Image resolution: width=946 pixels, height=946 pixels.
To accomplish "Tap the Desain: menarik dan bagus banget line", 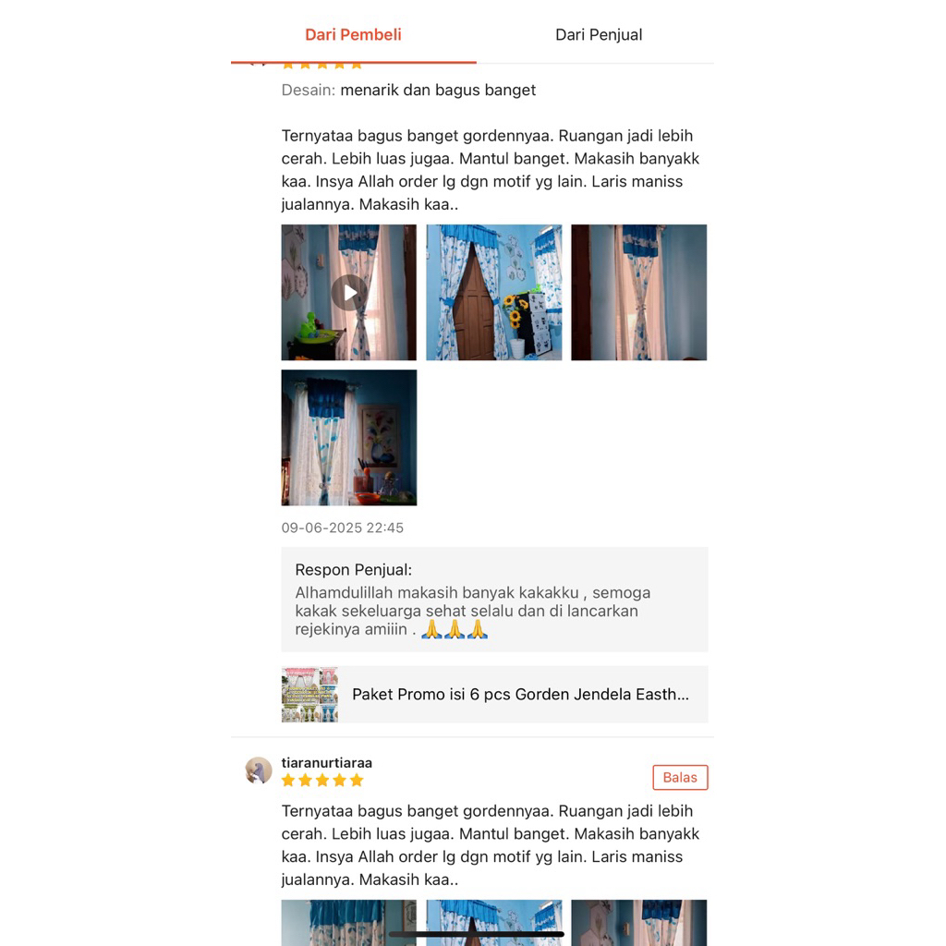I will 408,90.
